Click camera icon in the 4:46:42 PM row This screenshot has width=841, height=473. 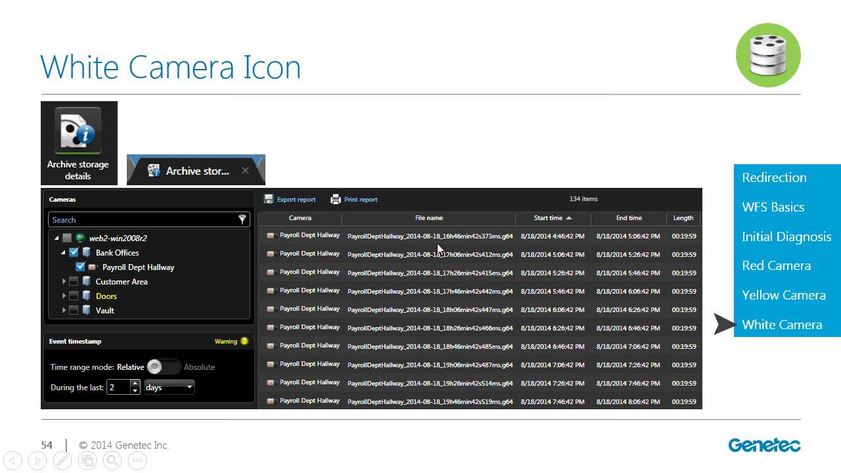[271, 235]
